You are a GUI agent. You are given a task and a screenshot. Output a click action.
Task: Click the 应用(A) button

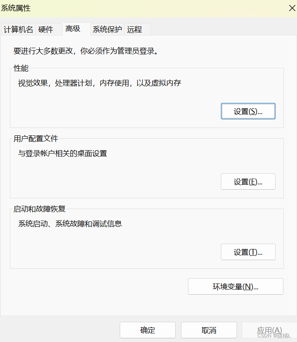pos(269,330)
